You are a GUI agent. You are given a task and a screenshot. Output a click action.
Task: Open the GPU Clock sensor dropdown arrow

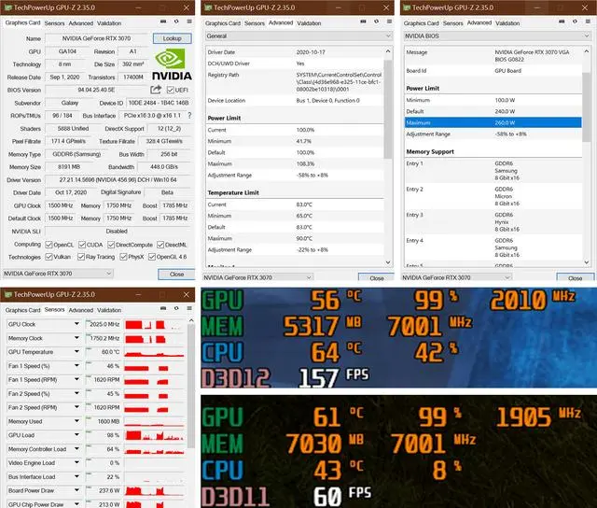coord(76,324)
